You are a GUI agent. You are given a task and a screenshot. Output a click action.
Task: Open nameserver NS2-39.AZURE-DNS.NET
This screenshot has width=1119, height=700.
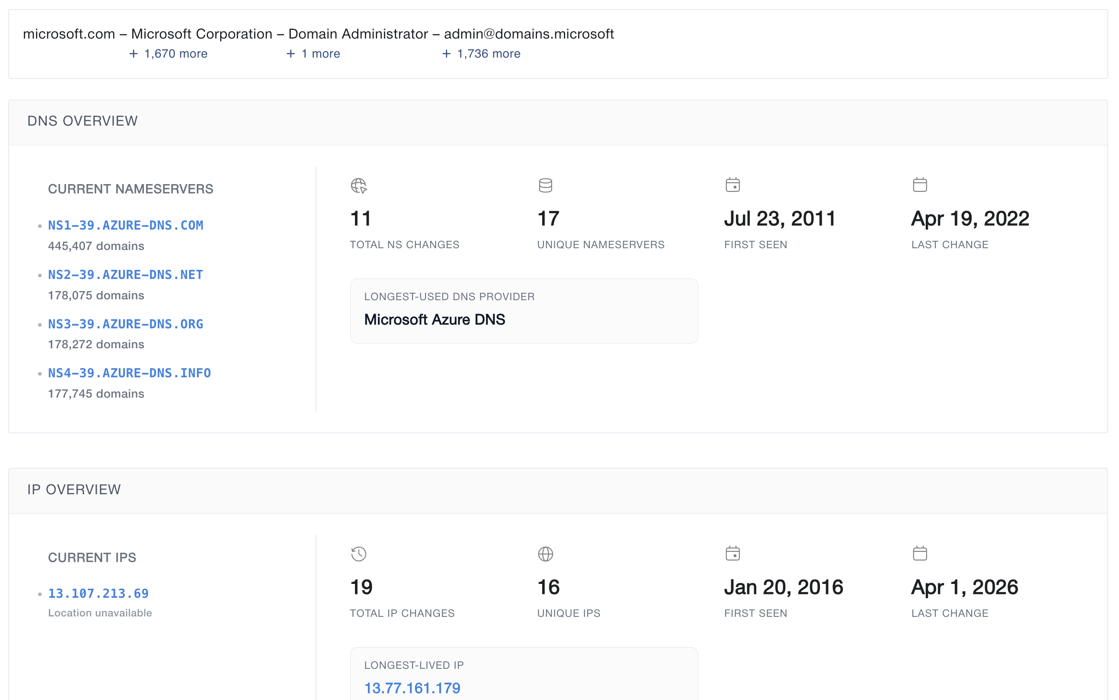click(126, 275)
